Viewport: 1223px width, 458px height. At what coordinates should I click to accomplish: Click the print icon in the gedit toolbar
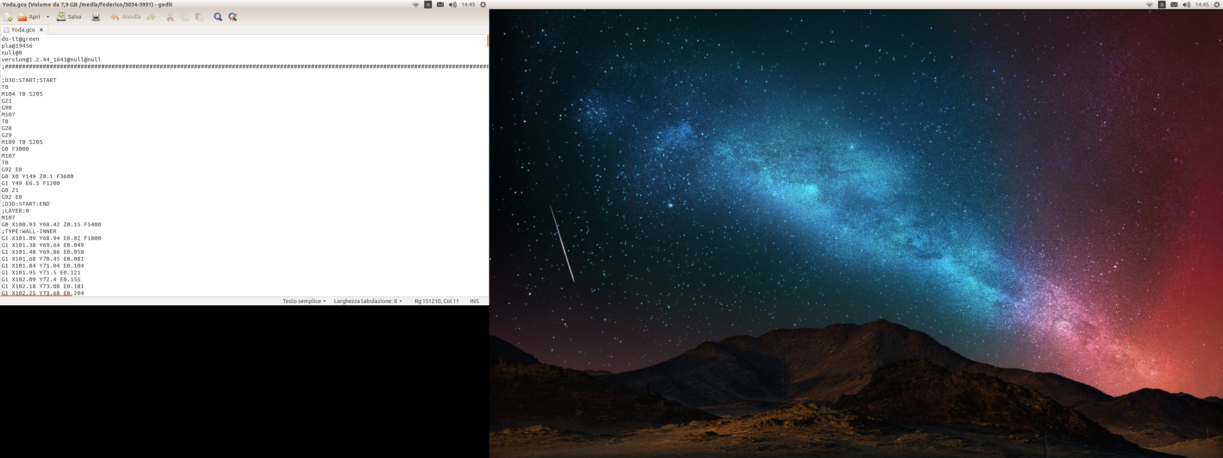[96, 17]
